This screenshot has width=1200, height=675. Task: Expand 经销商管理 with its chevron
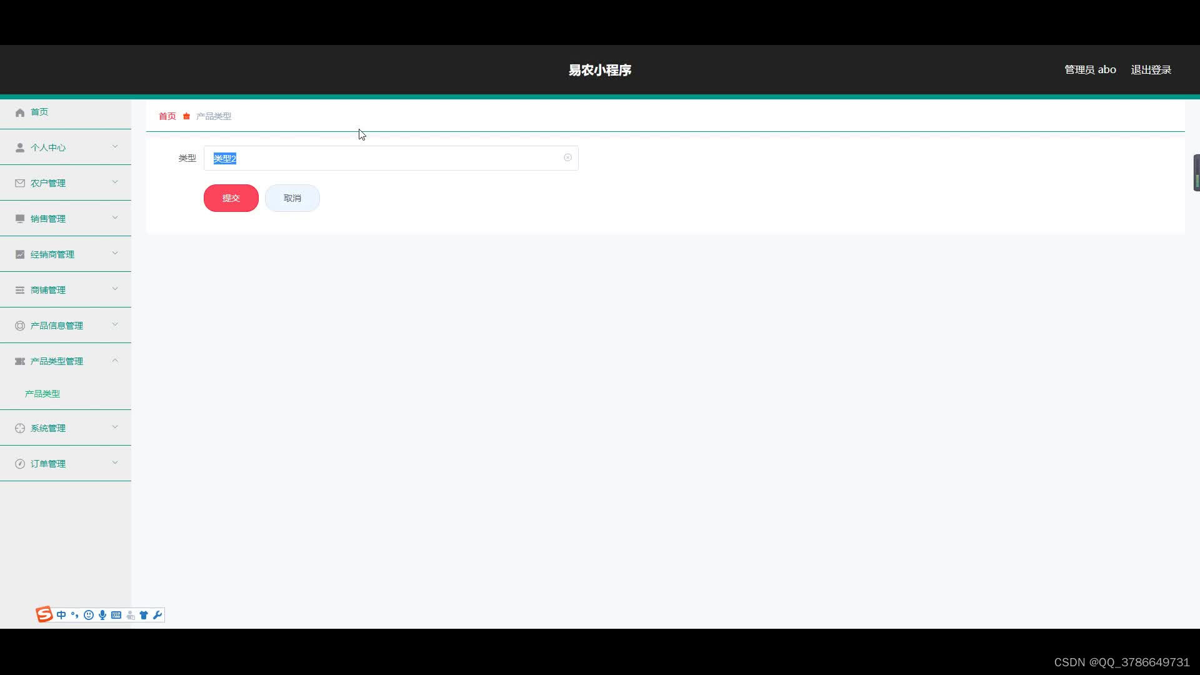point(115,254)
